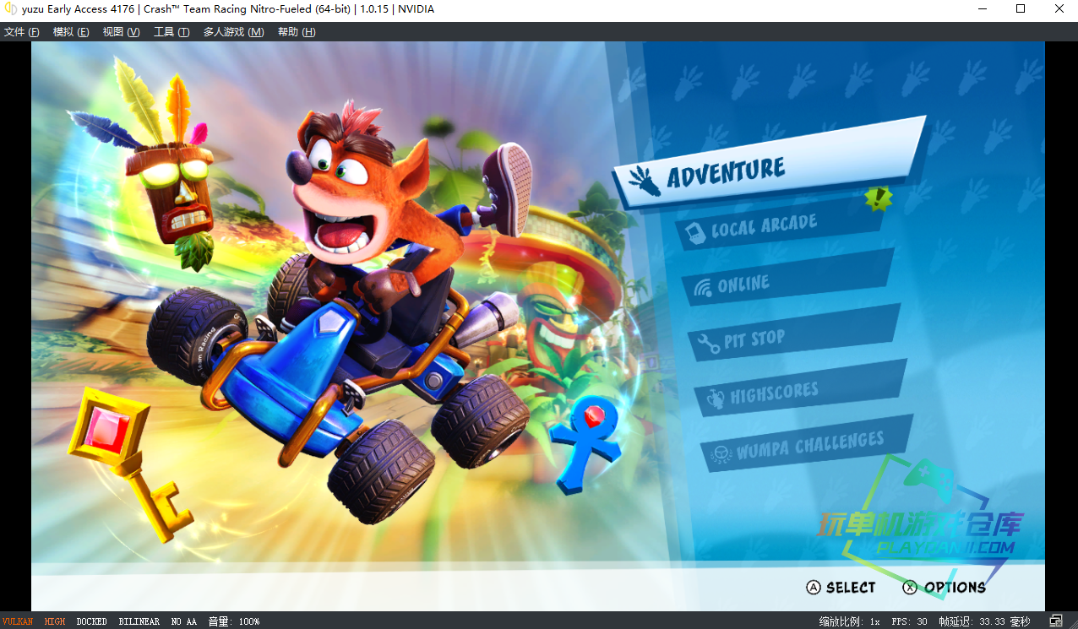The height and width of the screenshot is (629, 1078).
Task: Open the 多人游戏(M) menu
Action: pyautogui.click(x=233, y=32)
